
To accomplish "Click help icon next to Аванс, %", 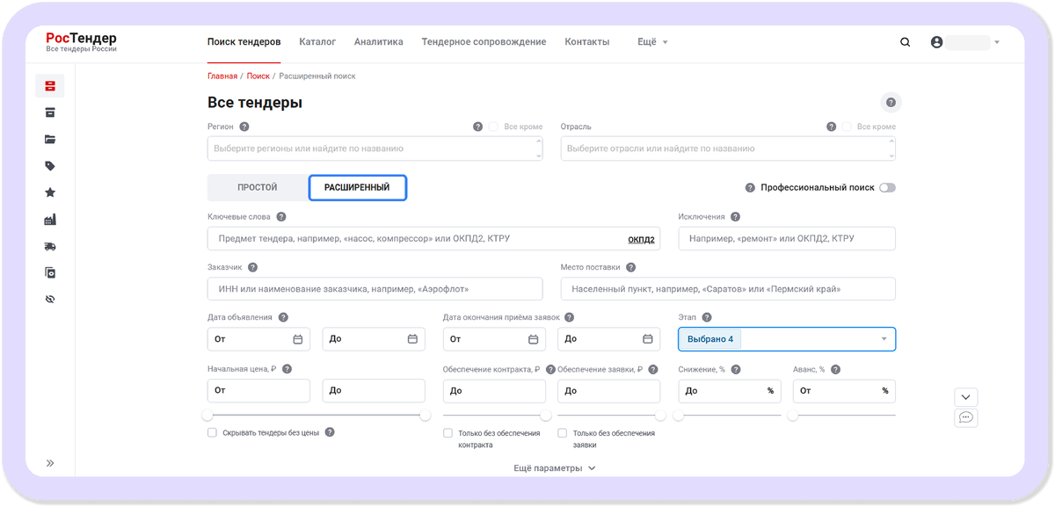I will 835,369.
